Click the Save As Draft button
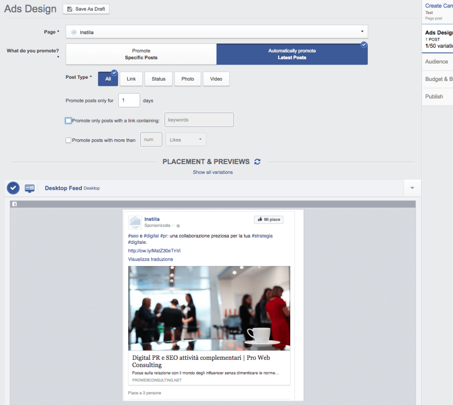 pos(86,9)
